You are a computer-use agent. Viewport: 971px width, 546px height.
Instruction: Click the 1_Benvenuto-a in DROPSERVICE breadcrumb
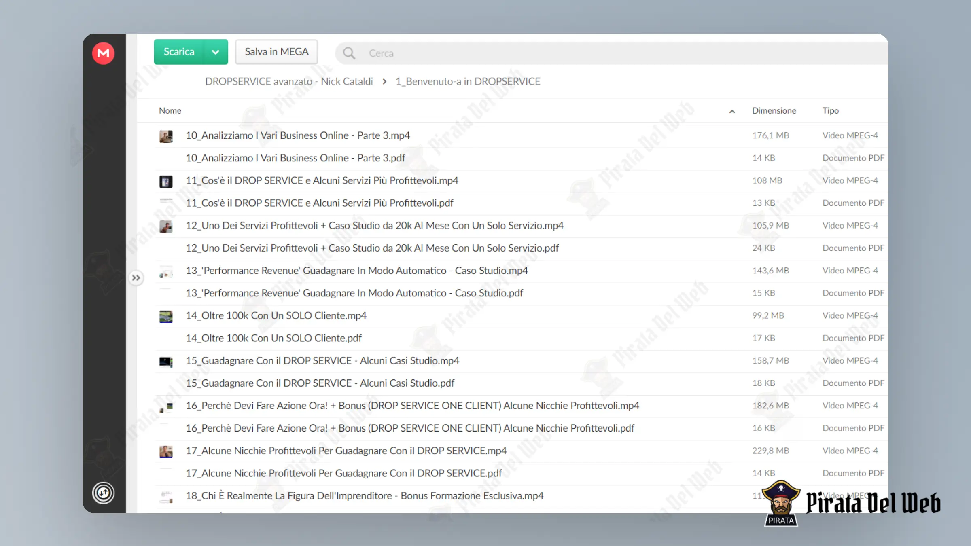(468, 81)
